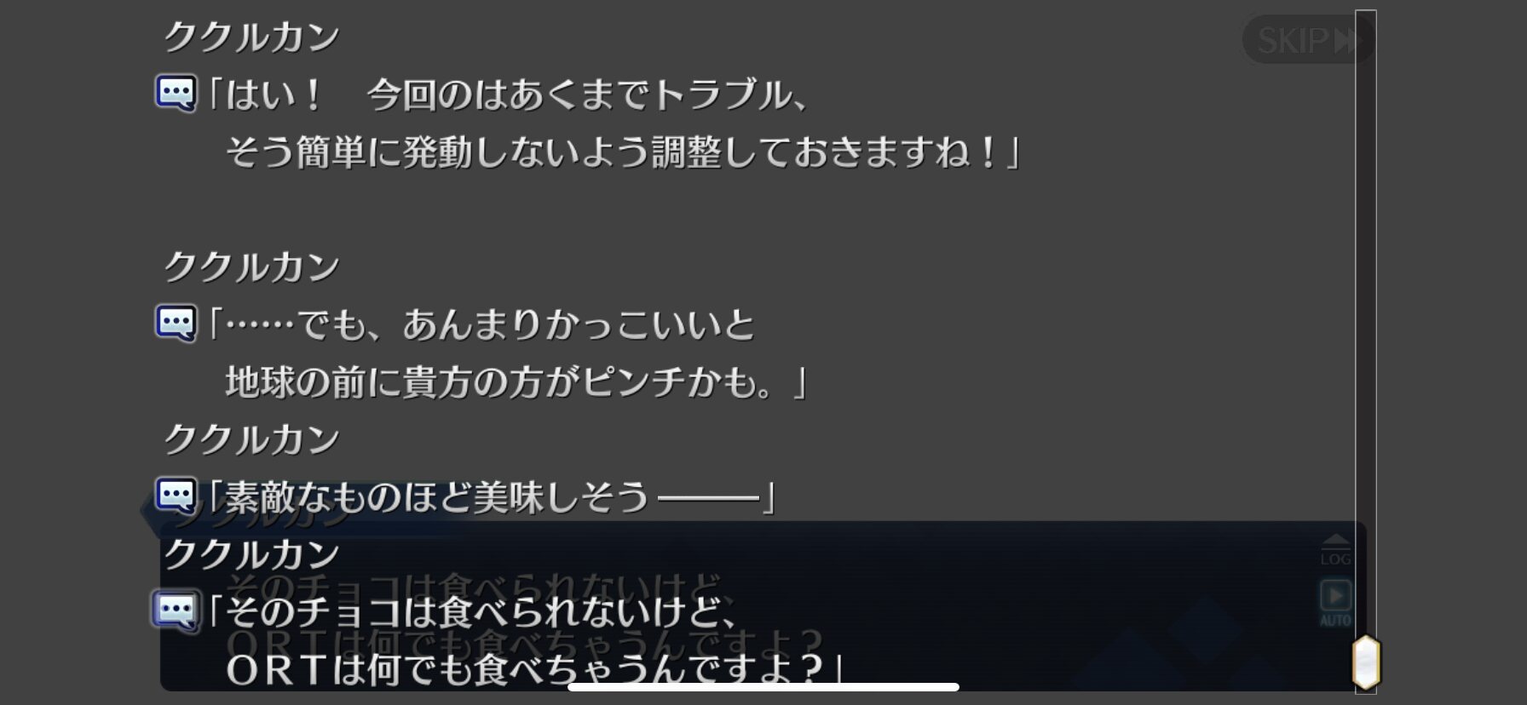1527x705 pixels.
Task: Click the white hexagonal scrollbar handle
Action: click(1366, 662)
